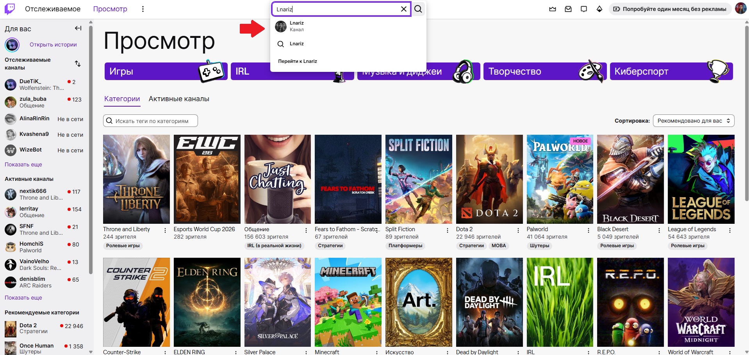The height and width of the screenshot is (355, 749).
Task: Click the 'Попробуйте один месяц без рекламы' button
Action: coord(670,9)
